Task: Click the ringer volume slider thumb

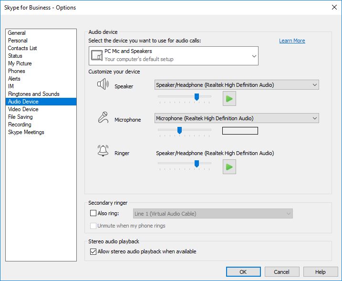Action: click(x=197, y=164)
